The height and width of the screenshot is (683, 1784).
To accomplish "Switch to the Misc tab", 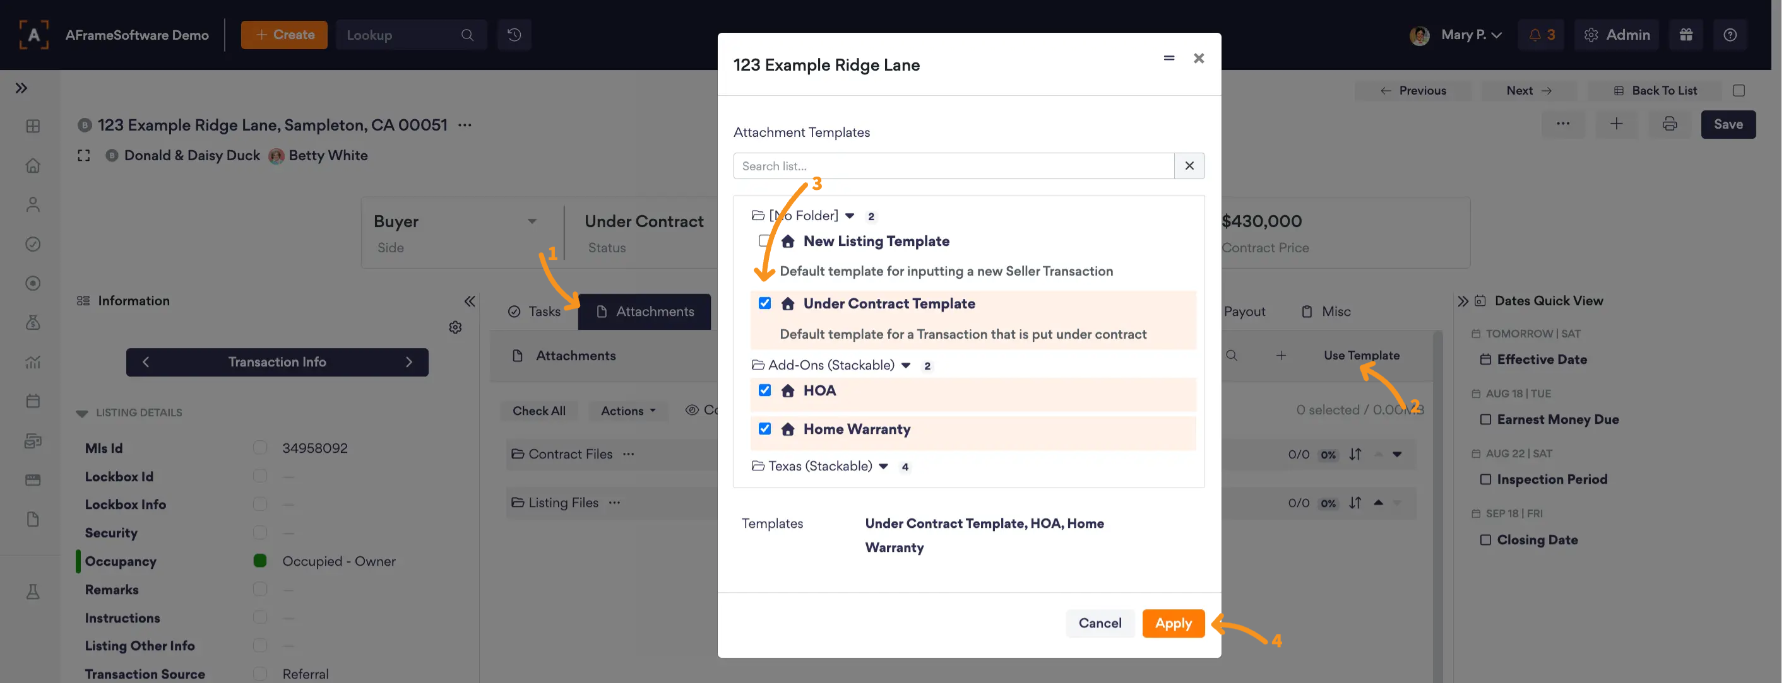I will click(1326, 312).
